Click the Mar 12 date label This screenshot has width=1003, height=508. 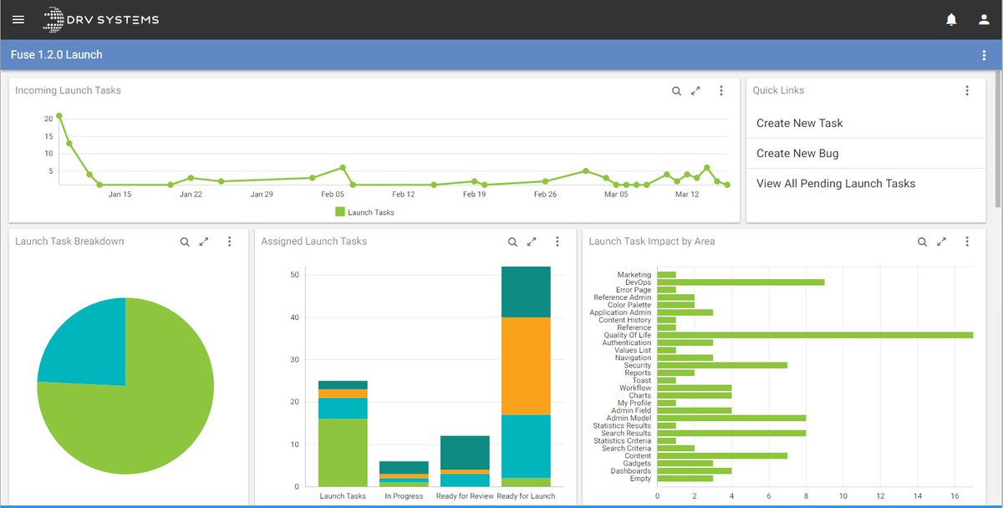point(687,194)
